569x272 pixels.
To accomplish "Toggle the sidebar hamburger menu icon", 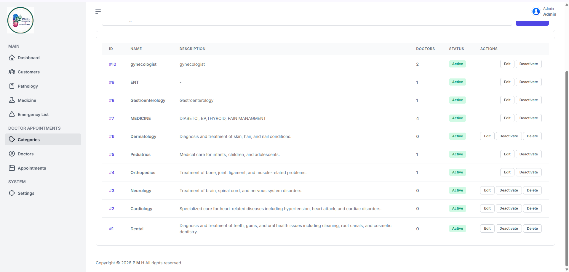I will click(x=98, y=12).
